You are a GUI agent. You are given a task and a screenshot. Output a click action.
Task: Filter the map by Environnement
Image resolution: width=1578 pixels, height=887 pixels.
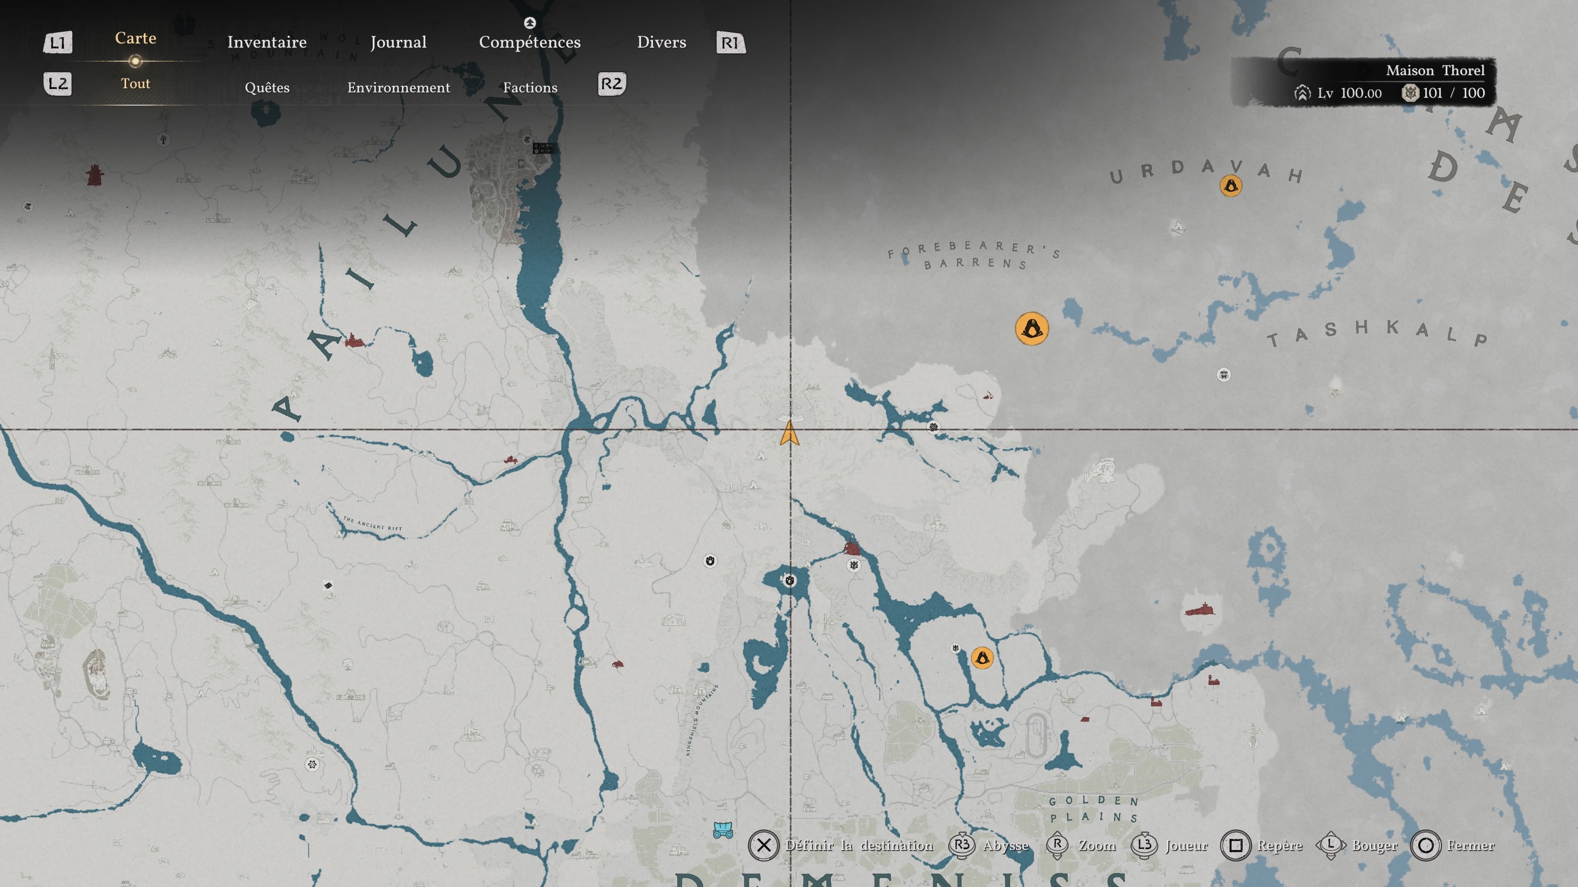pyautogui.click(x=399, y=87)
